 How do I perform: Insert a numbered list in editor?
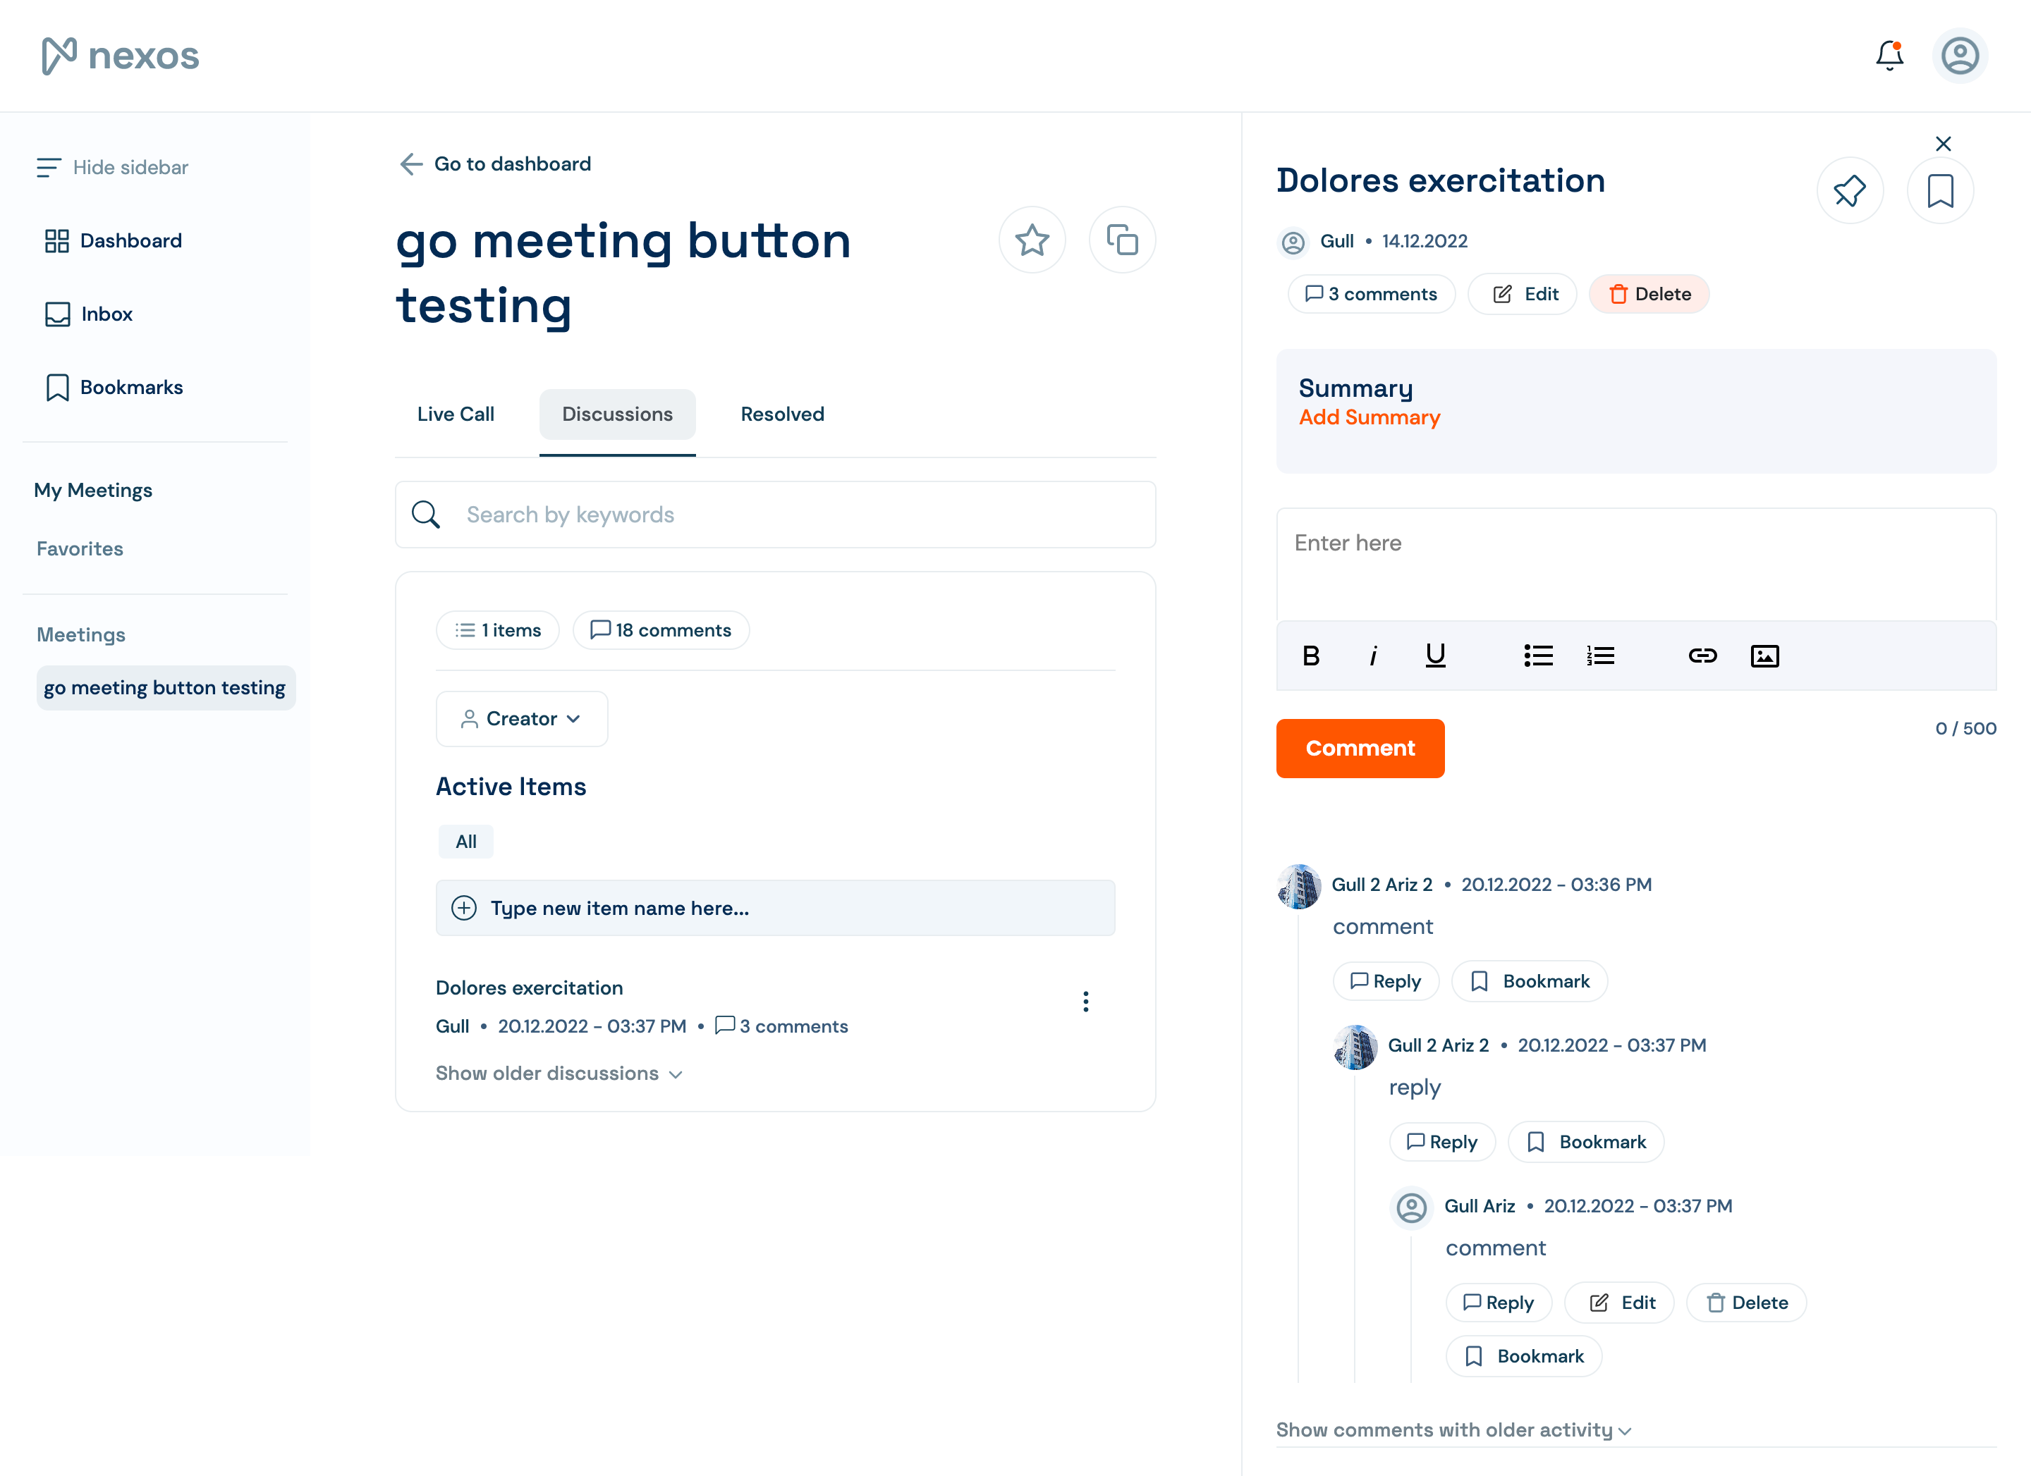click(1600, 656)
